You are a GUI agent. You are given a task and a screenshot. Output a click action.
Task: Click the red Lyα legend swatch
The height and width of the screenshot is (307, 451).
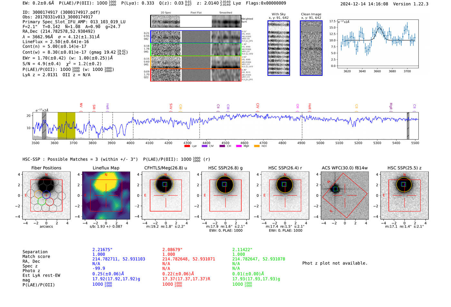(x=187, y=146)
